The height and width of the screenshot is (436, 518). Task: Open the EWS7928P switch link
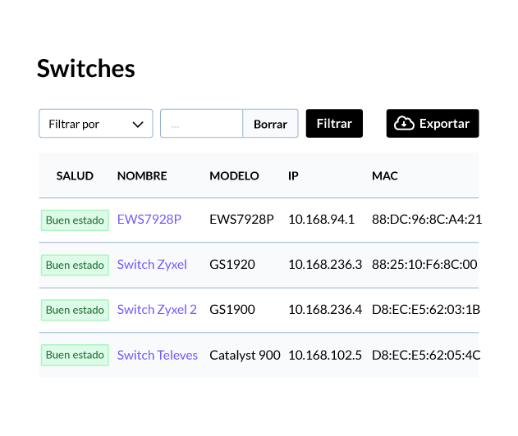pyautogui.click(x=149, y=220)
